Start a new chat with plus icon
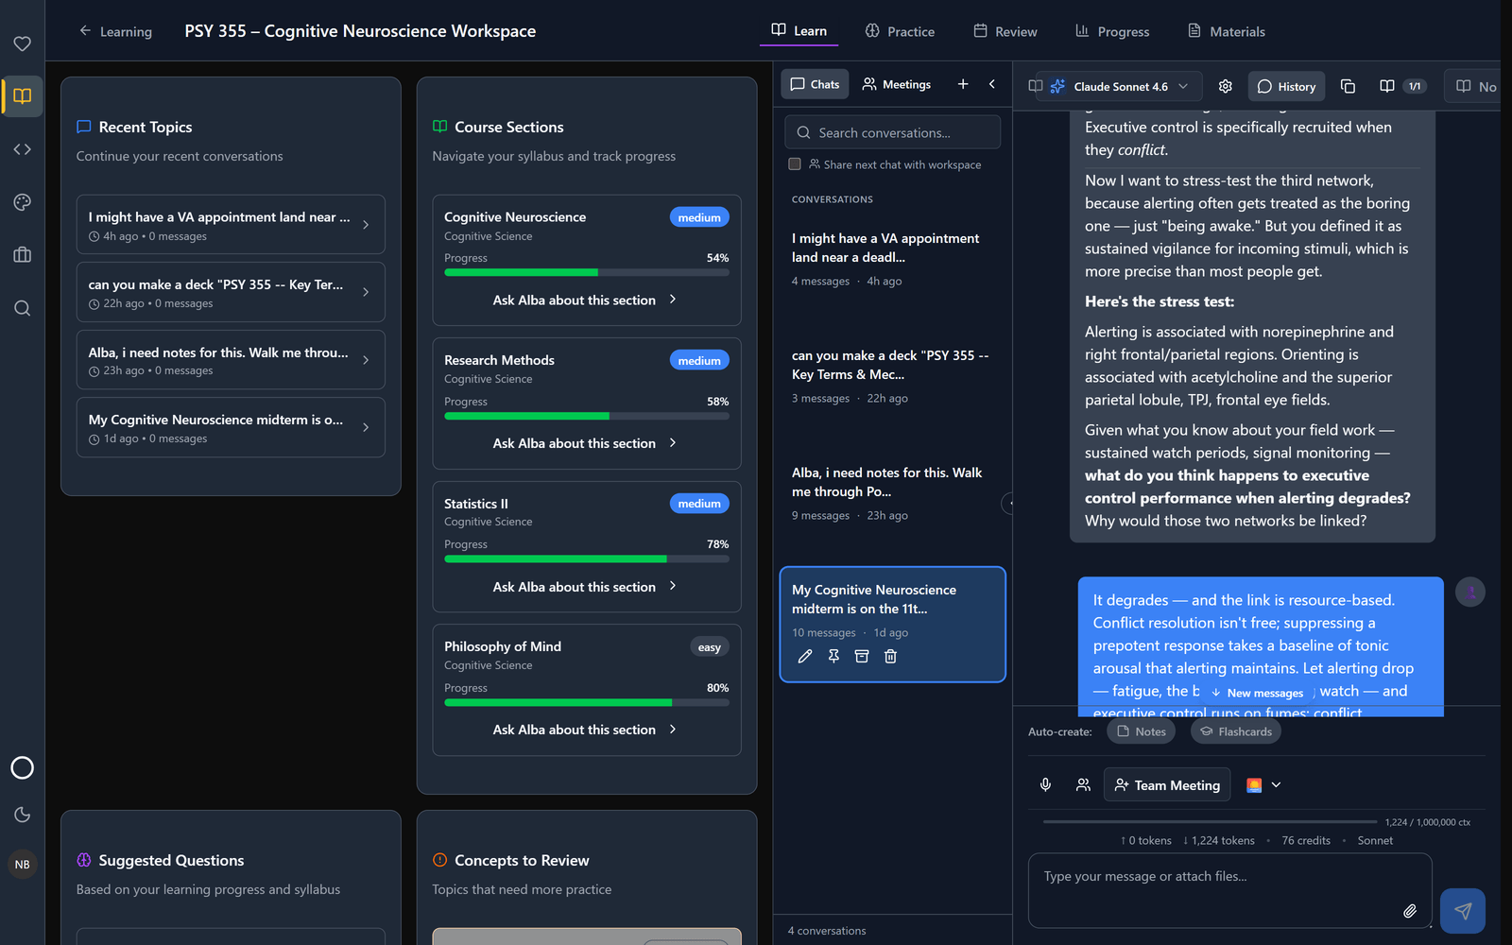1512x945 pixels. click(x=963, y=84)
